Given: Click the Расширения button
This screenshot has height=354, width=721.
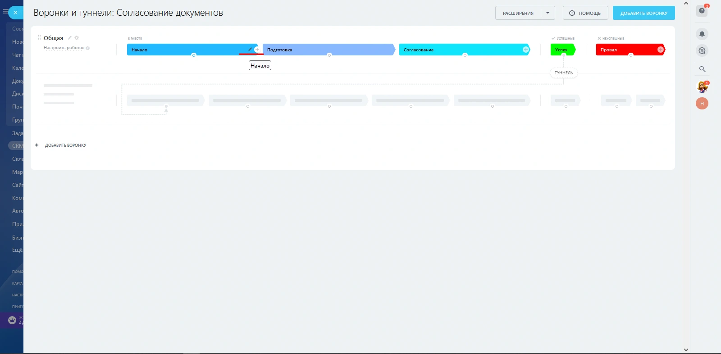Looking at the screenshot, I should pos(518,13).
